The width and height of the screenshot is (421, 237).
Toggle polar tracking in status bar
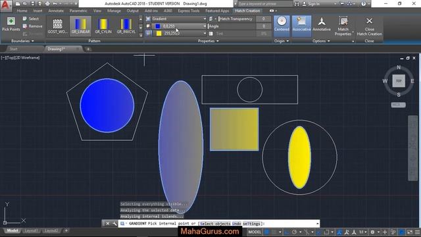294,232
